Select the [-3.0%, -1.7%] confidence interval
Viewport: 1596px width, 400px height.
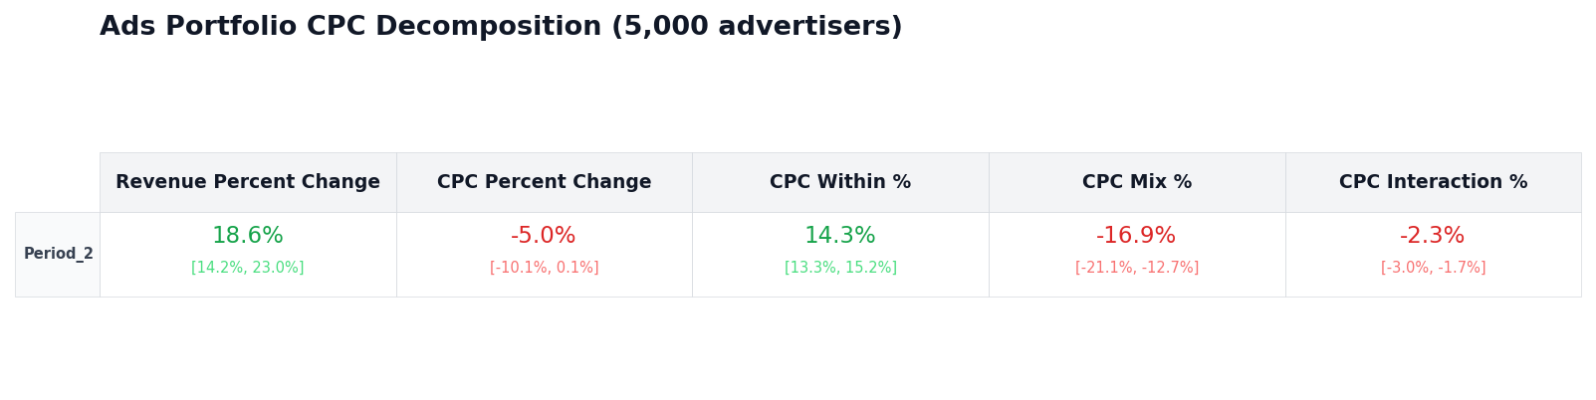point(1433,268)
